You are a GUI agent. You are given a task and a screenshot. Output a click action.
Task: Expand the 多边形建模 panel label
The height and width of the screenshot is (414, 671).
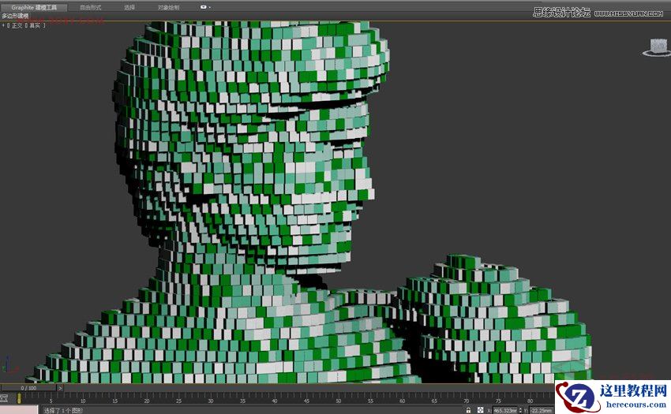[x=15, y=16]
